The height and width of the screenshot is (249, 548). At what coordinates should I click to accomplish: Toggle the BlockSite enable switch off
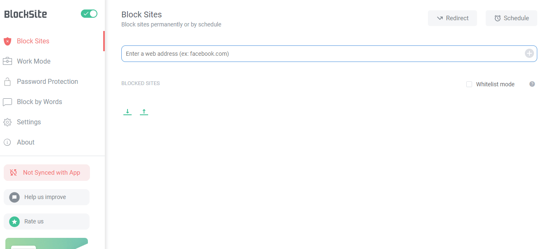[89, 14]
